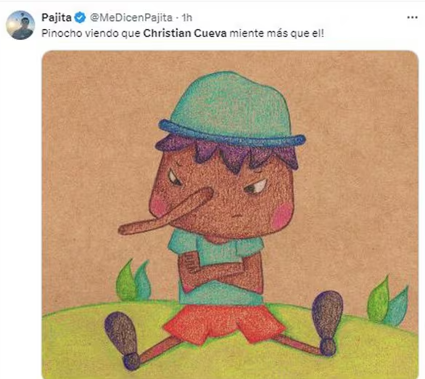Click Pinocchio's right purple shoe
Screen dimensions: 425x379
[327, 321]
